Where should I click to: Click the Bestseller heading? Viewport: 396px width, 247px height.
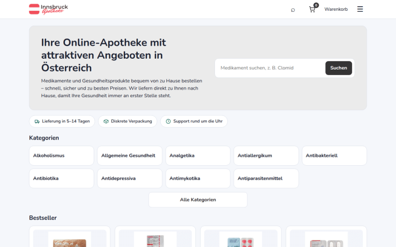coord(43,218)
